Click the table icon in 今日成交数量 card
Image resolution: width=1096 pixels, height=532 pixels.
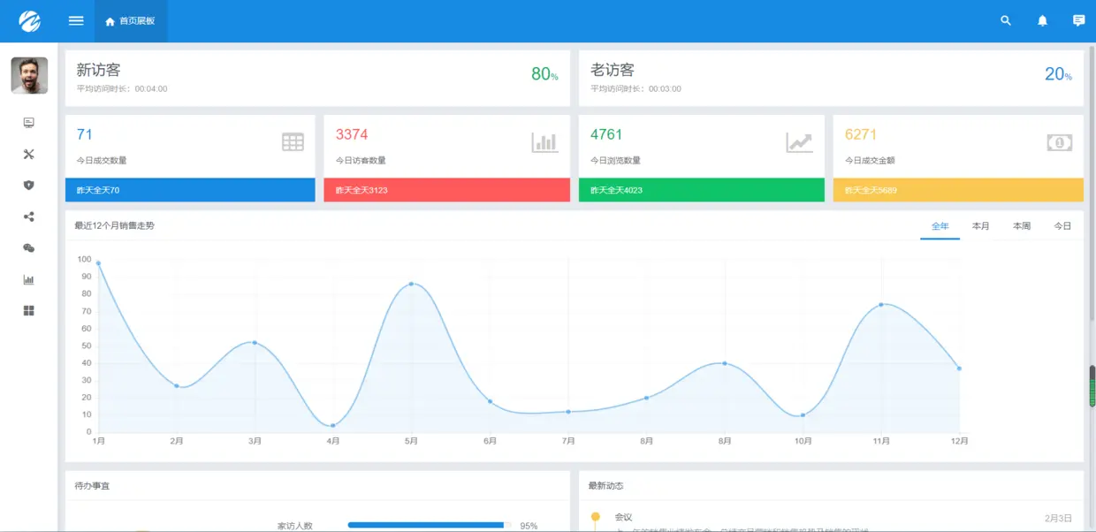[293, 141]
